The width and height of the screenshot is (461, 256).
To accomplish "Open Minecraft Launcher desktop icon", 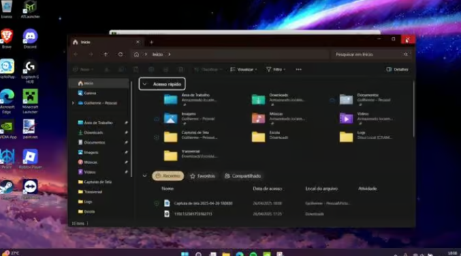I will (30, 101).
